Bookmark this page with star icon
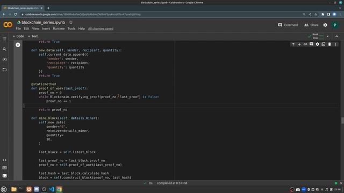The width and height of the screenshot is (344, 193). (x=316, y=14)
